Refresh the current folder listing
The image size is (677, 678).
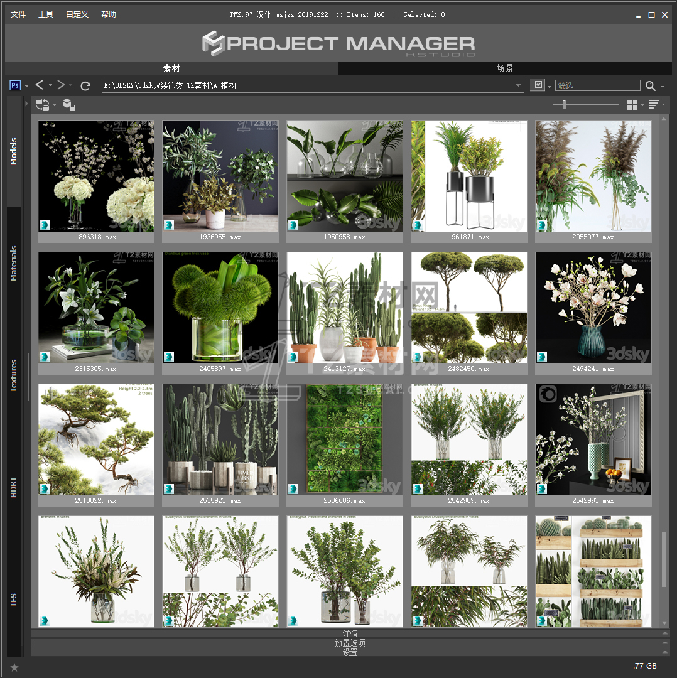(86, 85)
